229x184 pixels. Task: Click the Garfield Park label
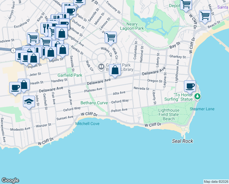pos(70,75)
